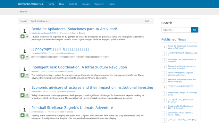Upvote Intelligent Task Coordination post
The width and height of the screenshot is (219, 123).
[22, 75]
